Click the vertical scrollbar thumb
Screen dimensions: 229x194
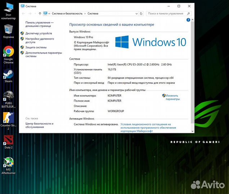[x=193, y=73]
